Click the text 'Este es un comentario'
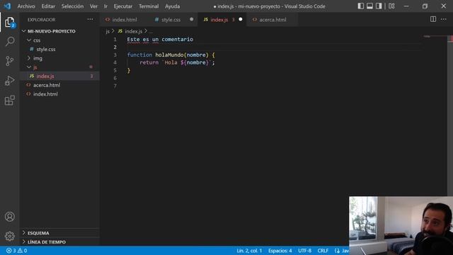This screenshot has width=453, height=255. click(x=160, y=40)
